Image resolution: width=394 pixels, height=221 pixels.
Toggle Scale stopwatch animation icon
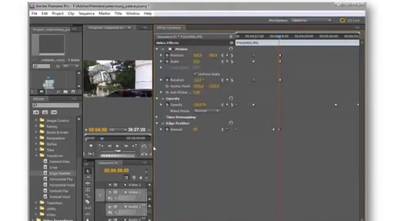click(167, 61)
